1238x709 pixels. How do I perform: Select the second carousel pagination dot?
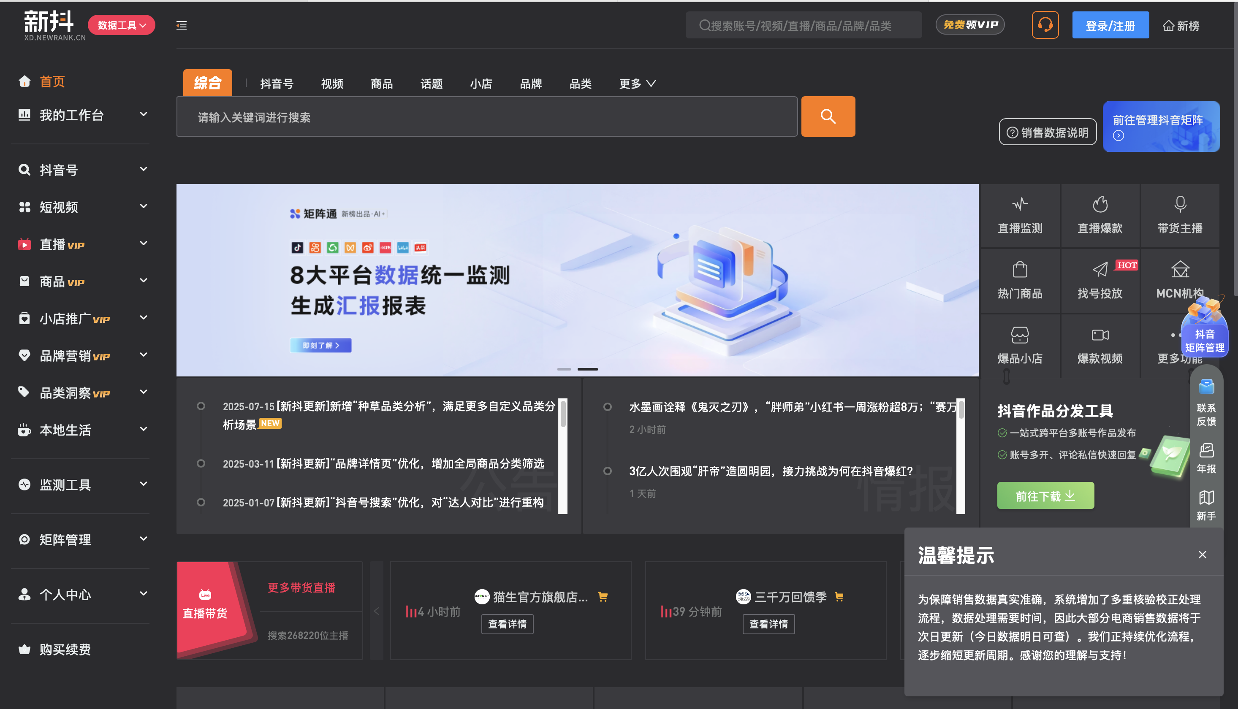click(588, 369)
